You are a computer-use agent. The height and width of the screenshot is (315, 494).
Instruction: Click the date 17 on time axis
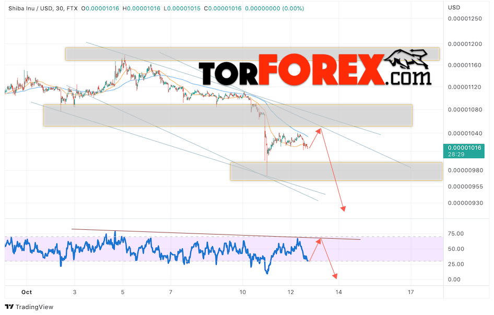[x=410, y=293]
